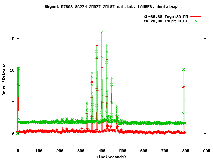Click the green YR legend line sample

coord(196,21)
